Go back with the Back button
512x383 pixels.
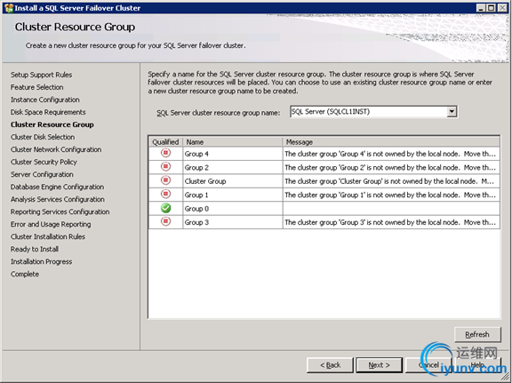(x=330, y=364)
